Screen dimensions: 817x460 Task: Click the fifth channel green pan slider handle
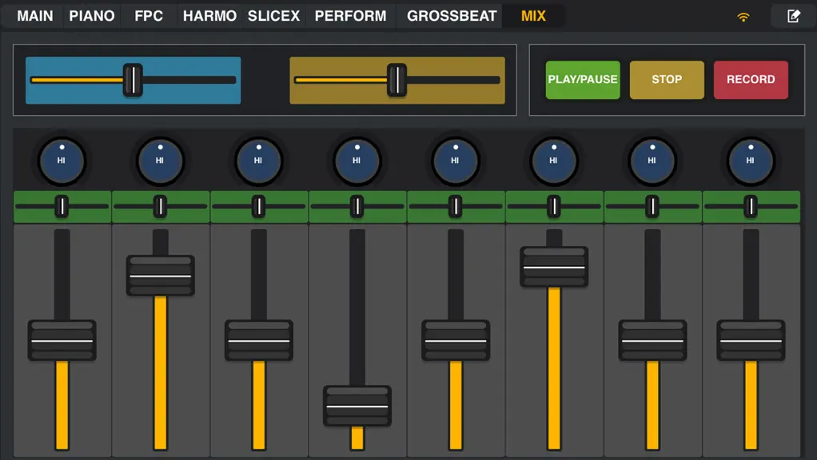(x=456, y=207)
